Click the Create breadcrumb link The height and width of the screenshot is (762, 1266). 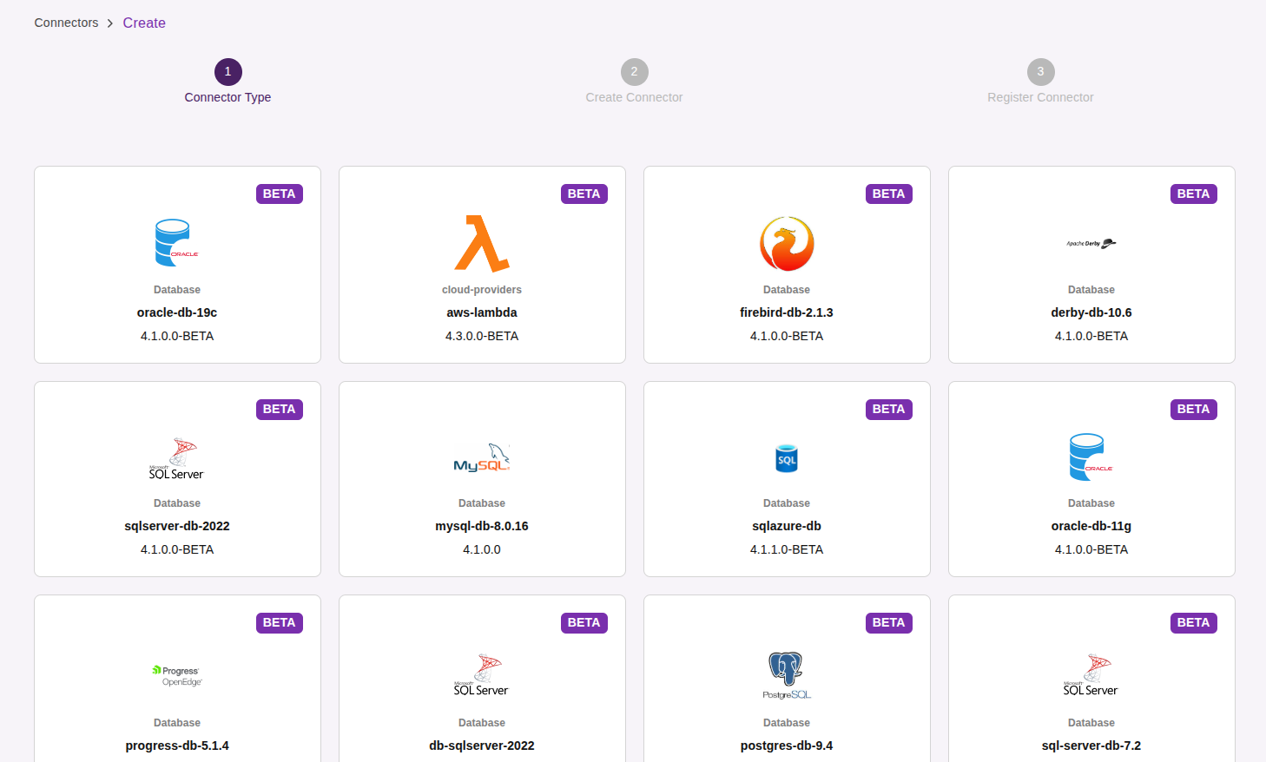[x=144, y=23]
